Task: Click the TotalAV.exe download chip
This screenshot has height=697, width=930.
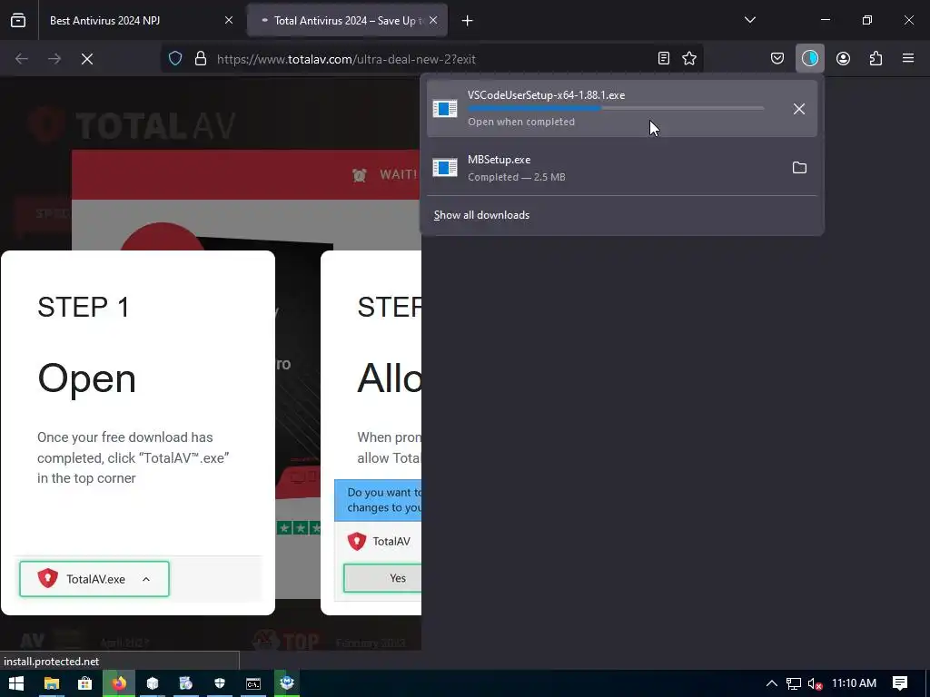Action: (x=94, y=579)
